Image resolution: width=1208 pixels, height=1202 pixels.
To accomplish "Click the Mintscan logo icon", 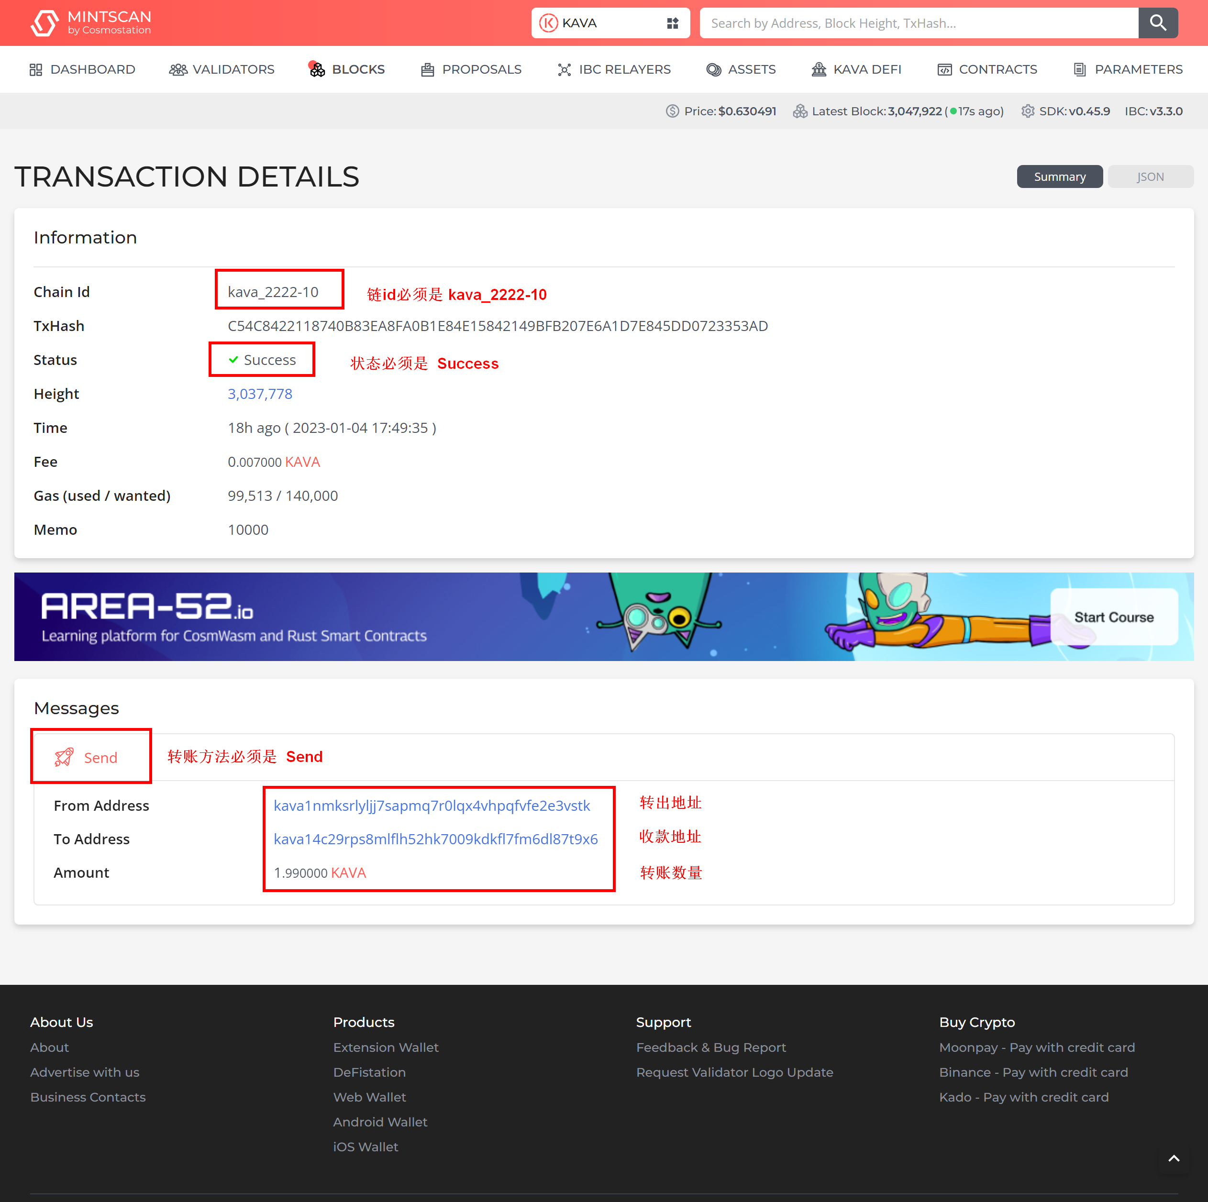I will [44, 23].
